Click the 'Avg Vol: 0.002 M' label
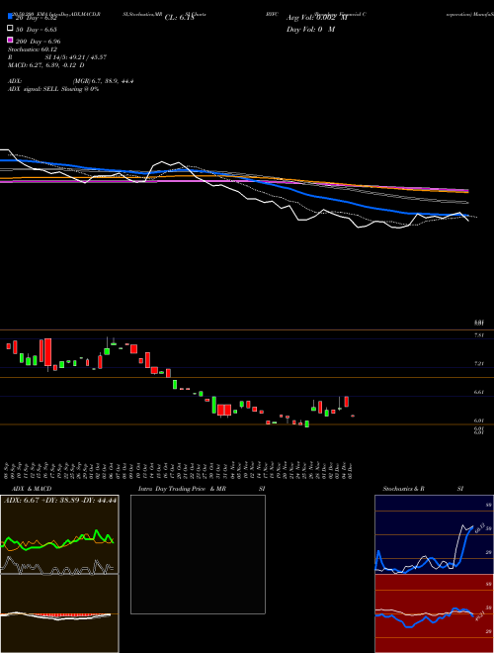 coord(317,18)
